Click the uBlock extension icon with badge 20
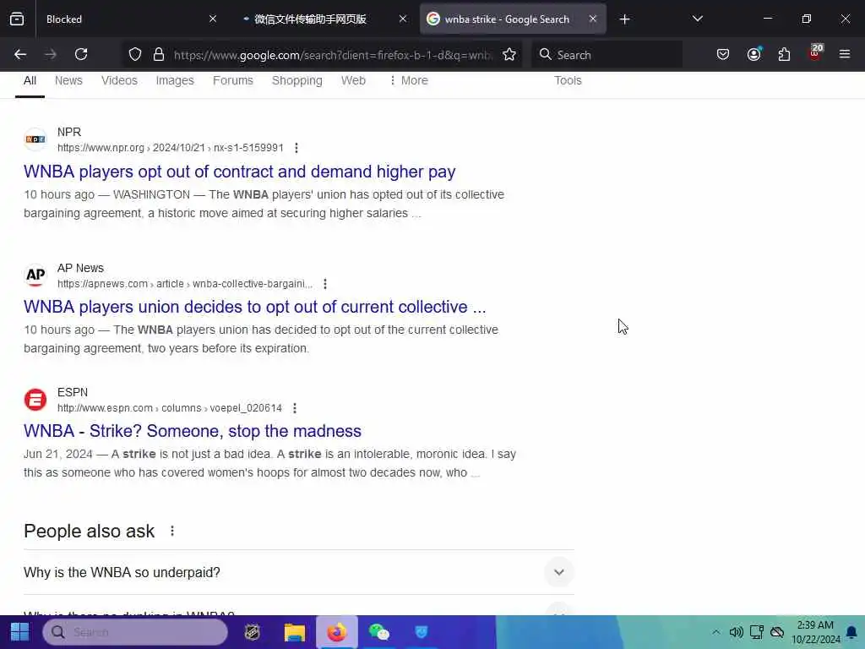Screen dimensions: 865x649 (815, 53)
